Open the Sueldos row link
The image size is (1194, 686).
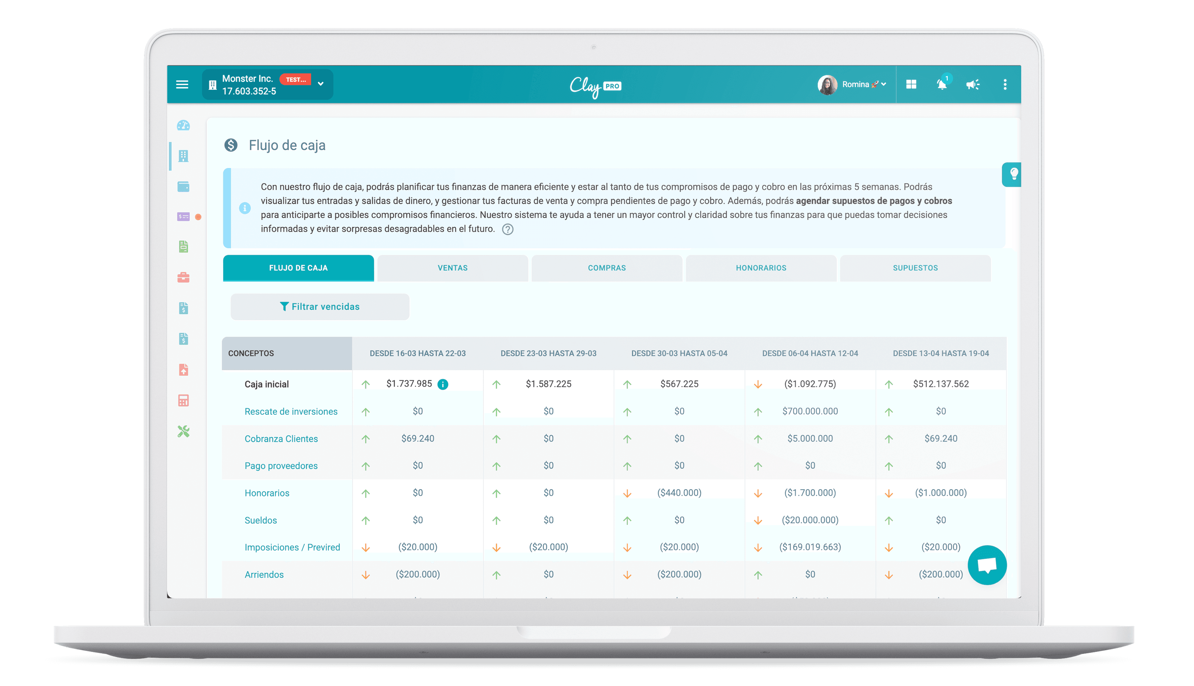pos(261,520)
